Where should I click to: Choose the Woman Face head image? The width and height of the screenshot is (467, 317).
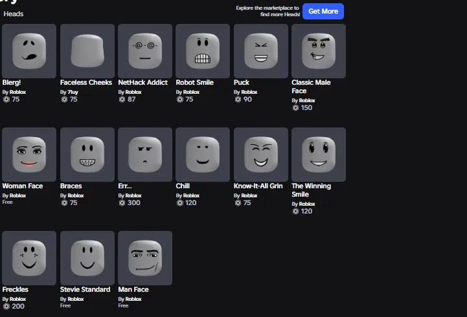click(29, 155)
